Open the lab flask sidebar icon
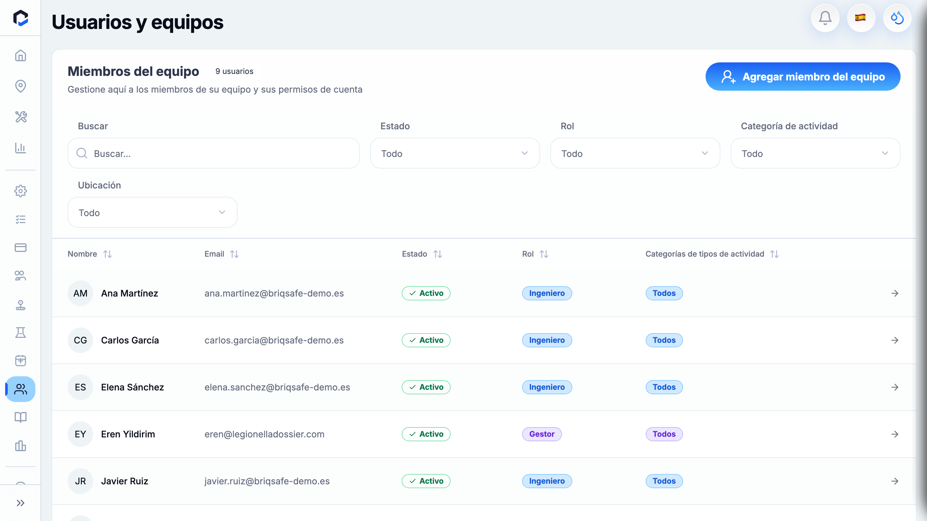The image size is (927, 521). click(21, 333)
